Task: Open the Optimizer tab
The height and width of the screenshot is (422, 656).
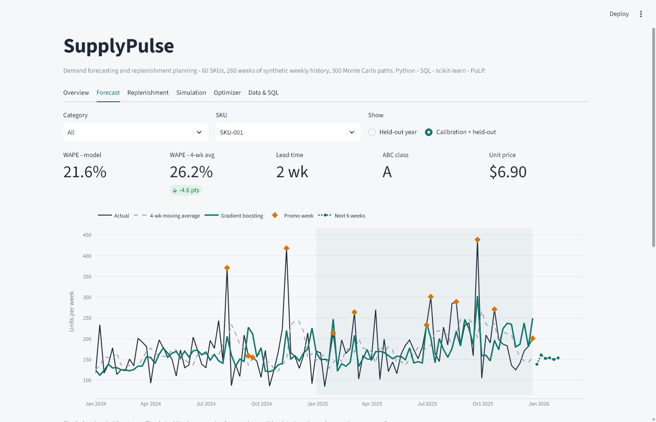Action: pos(227,93)
